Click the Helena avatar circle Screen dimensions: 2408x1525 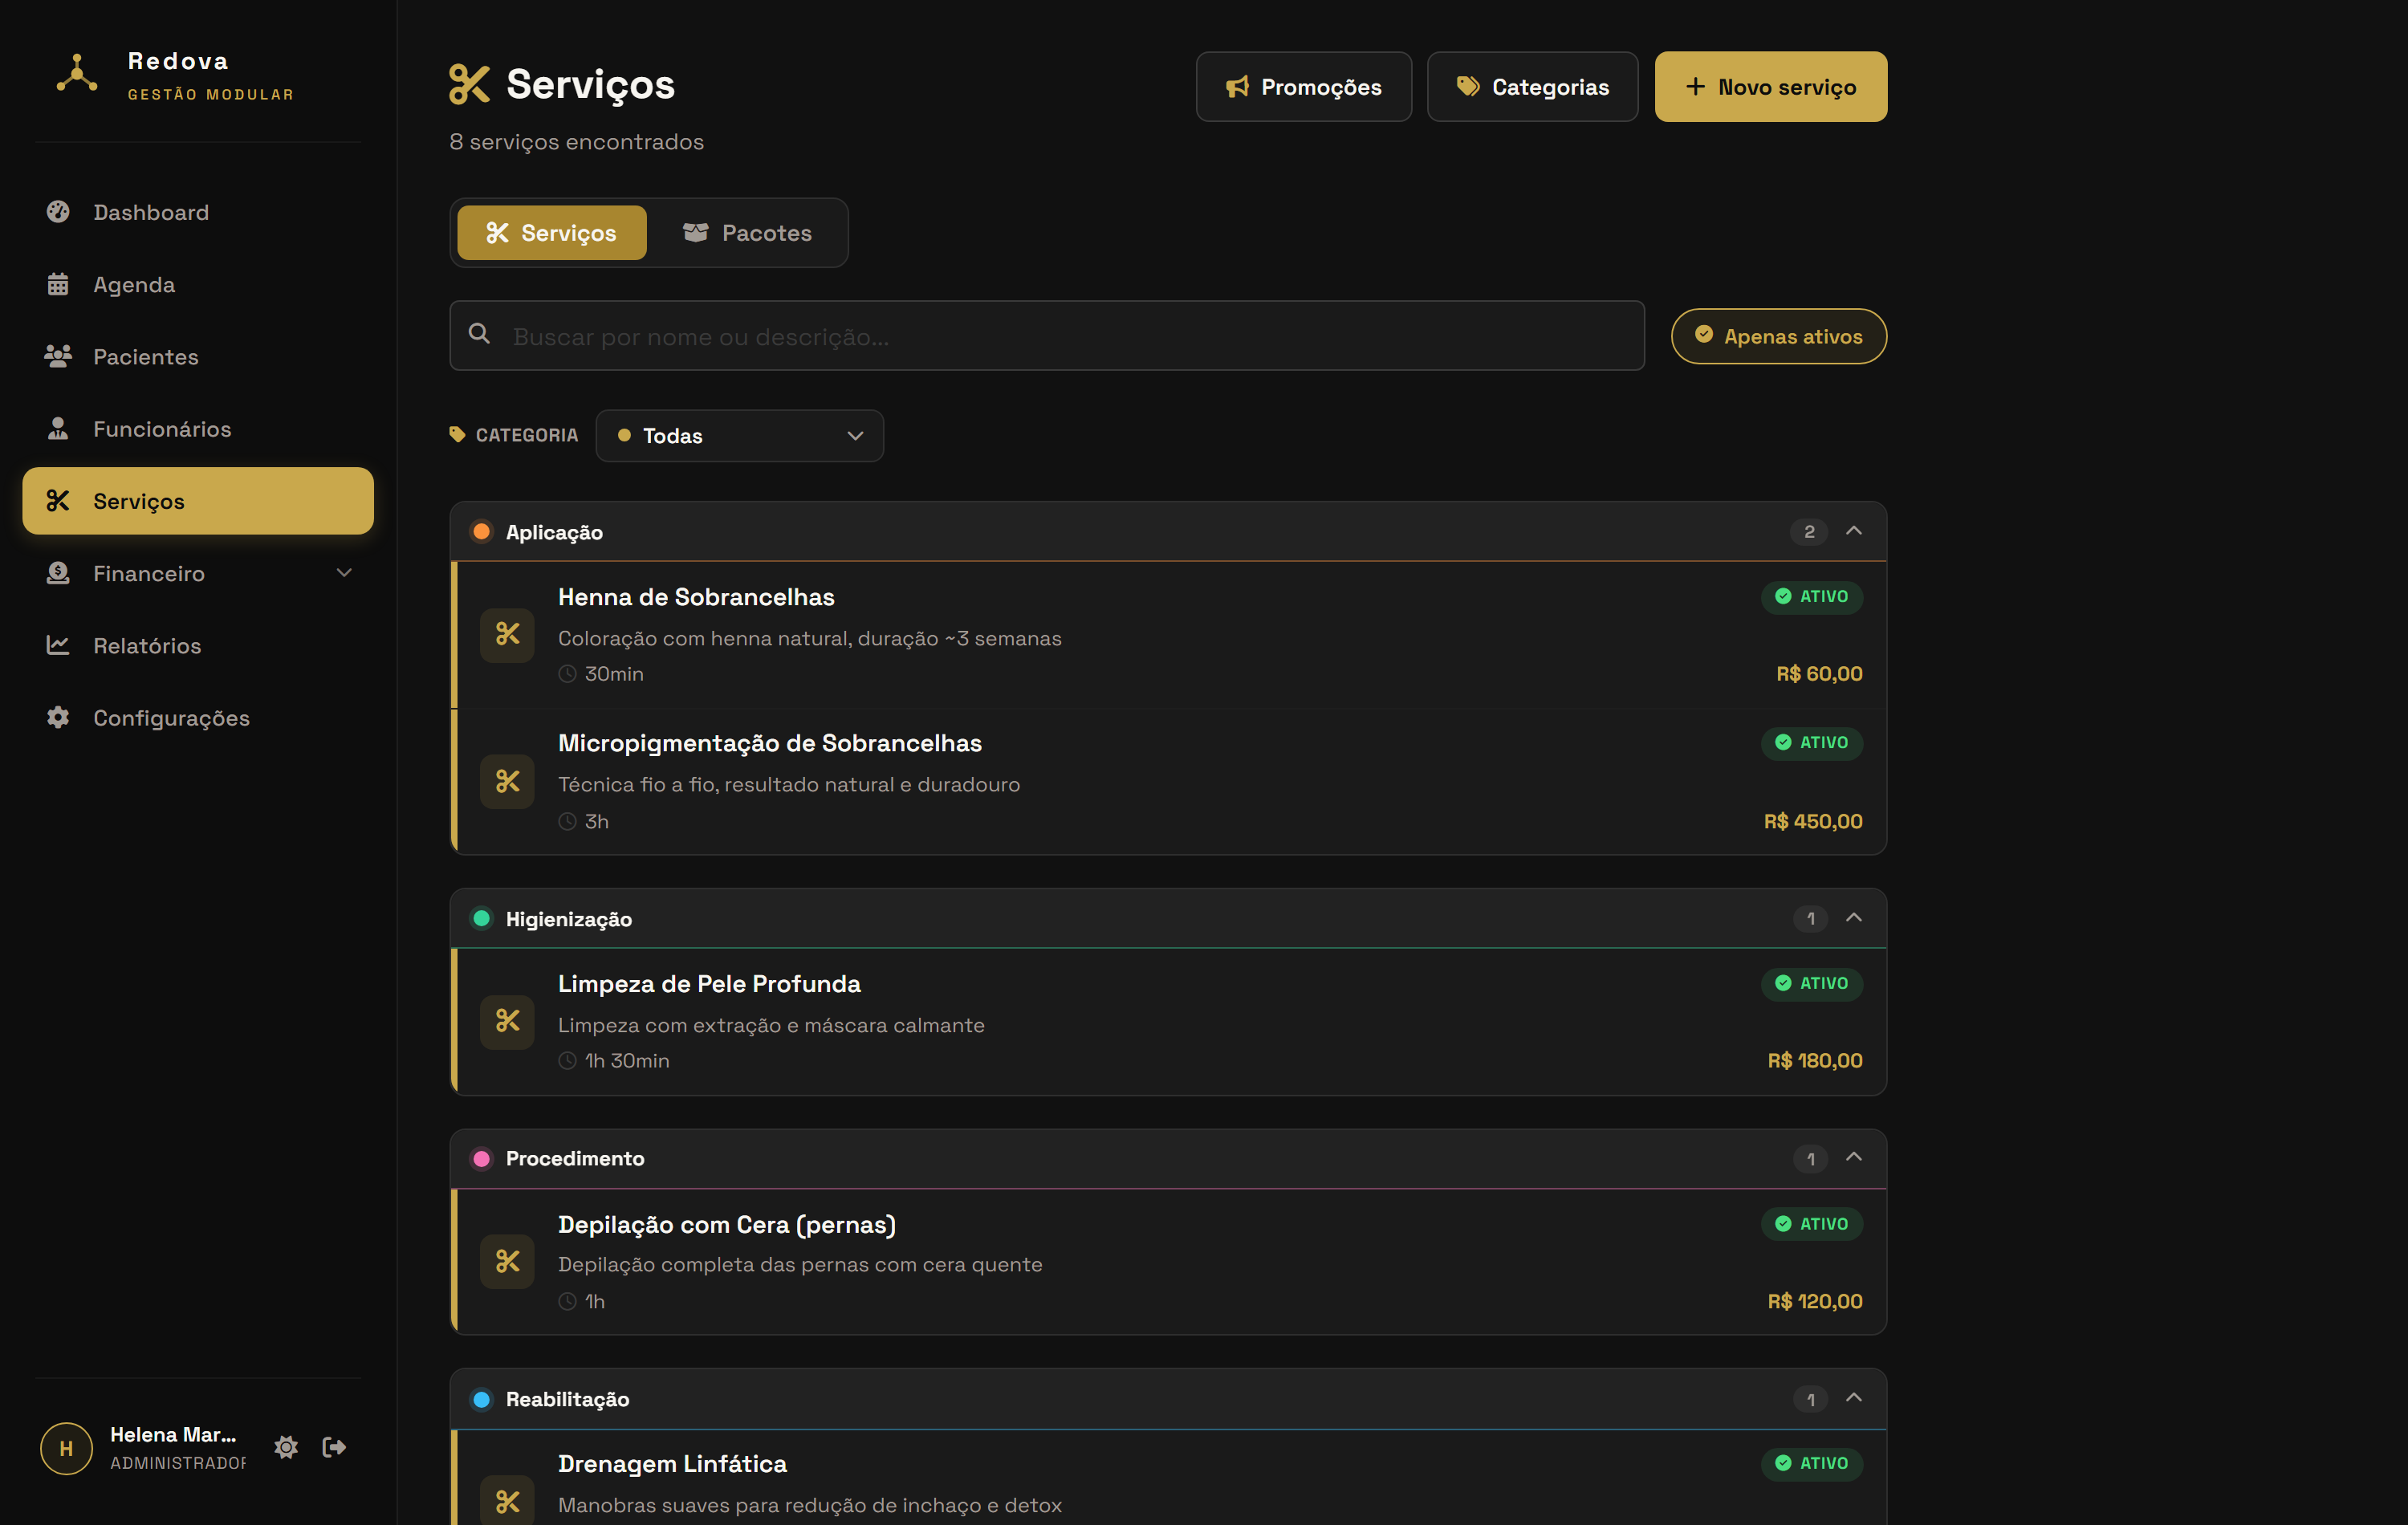[x=66, y=1448]
